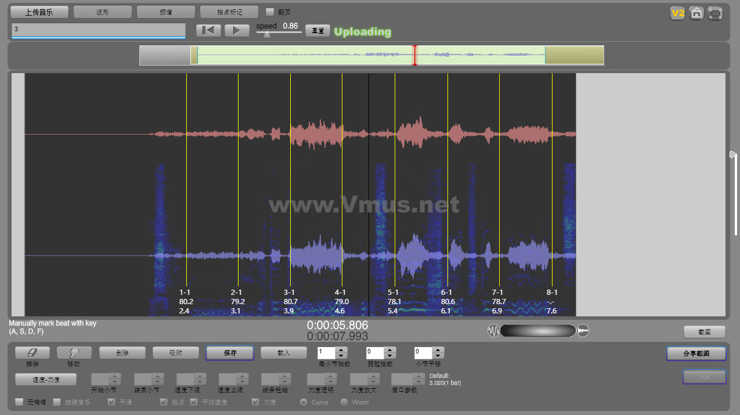The image size is (740, 415).
Task: Save beats with the 保存 button
Action: 230,353
